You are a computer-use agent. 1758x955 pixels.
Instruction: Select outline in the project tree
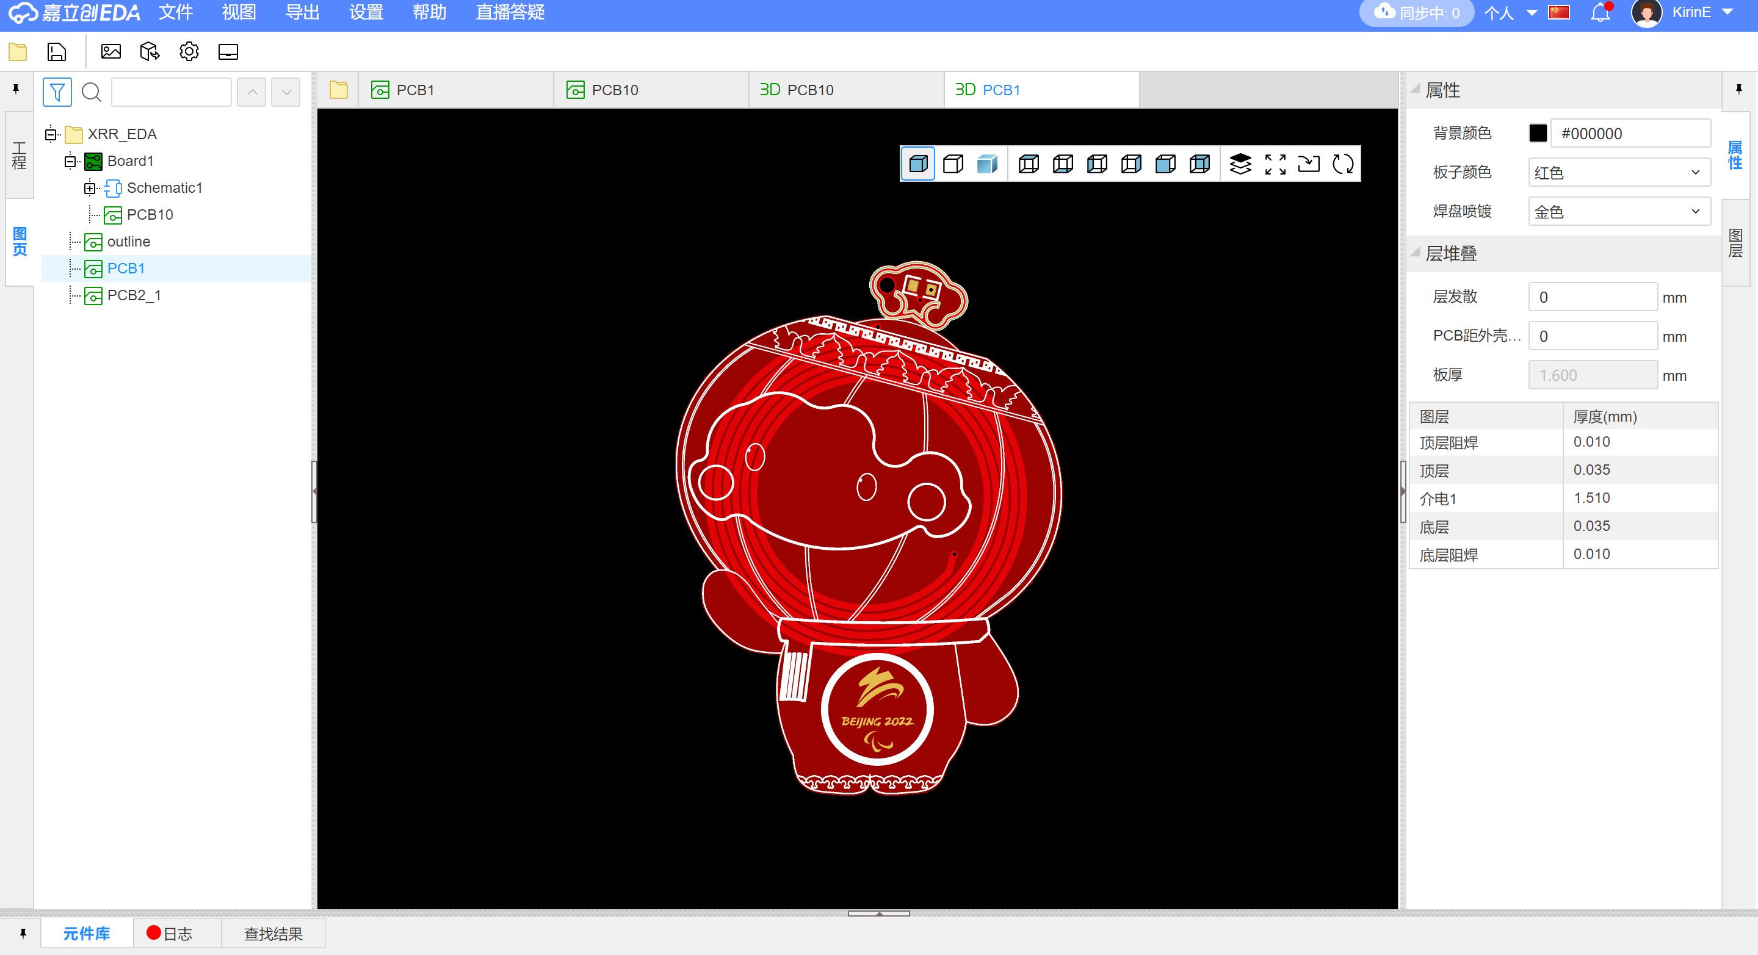pos(128,242)
